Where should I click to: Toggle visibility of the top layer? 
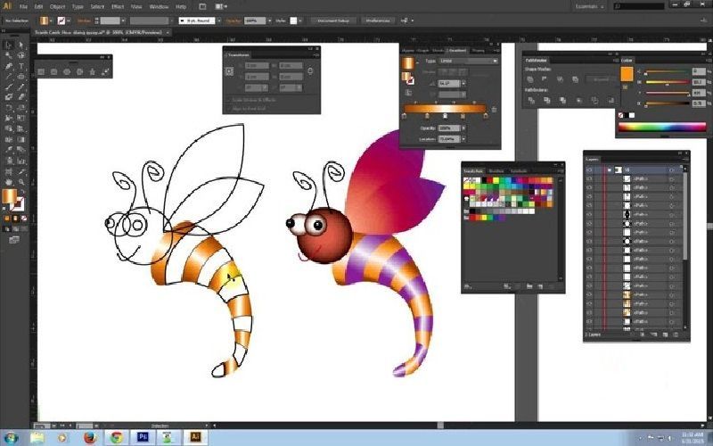pos(589,169)
